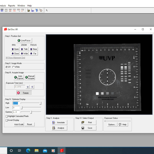Click the Gamma value input field
Viewport: 154px width, 154px height.
(x=16, y=112)
